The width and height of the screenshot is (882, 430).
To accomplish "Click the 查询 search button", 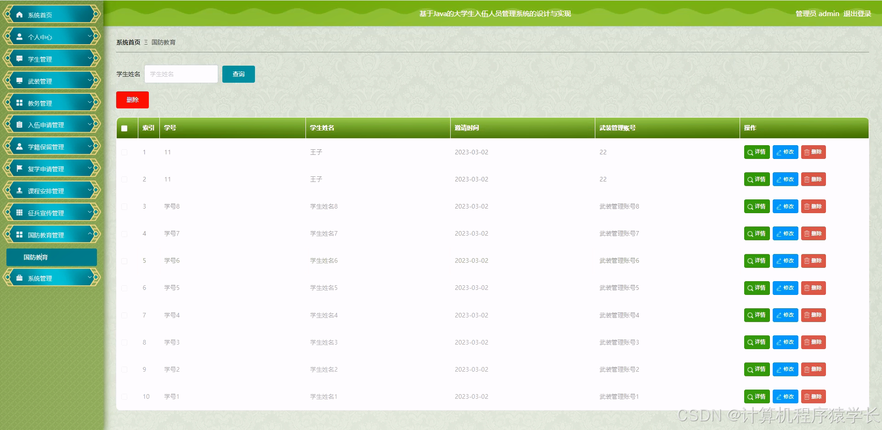I will click(238, 74).
